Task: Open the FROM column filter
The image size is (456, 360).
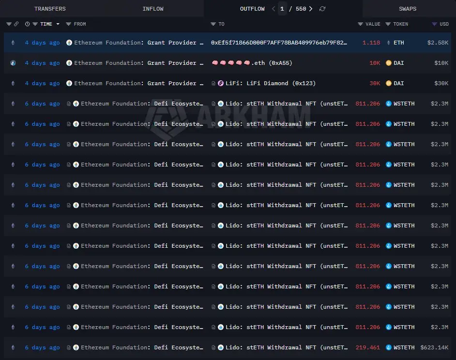Action: 69,24
